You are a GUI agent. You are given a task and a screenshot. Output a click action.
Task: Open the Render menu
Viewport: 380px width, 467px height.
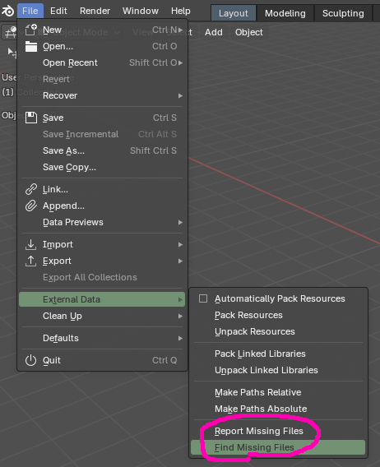coord(95,11)
